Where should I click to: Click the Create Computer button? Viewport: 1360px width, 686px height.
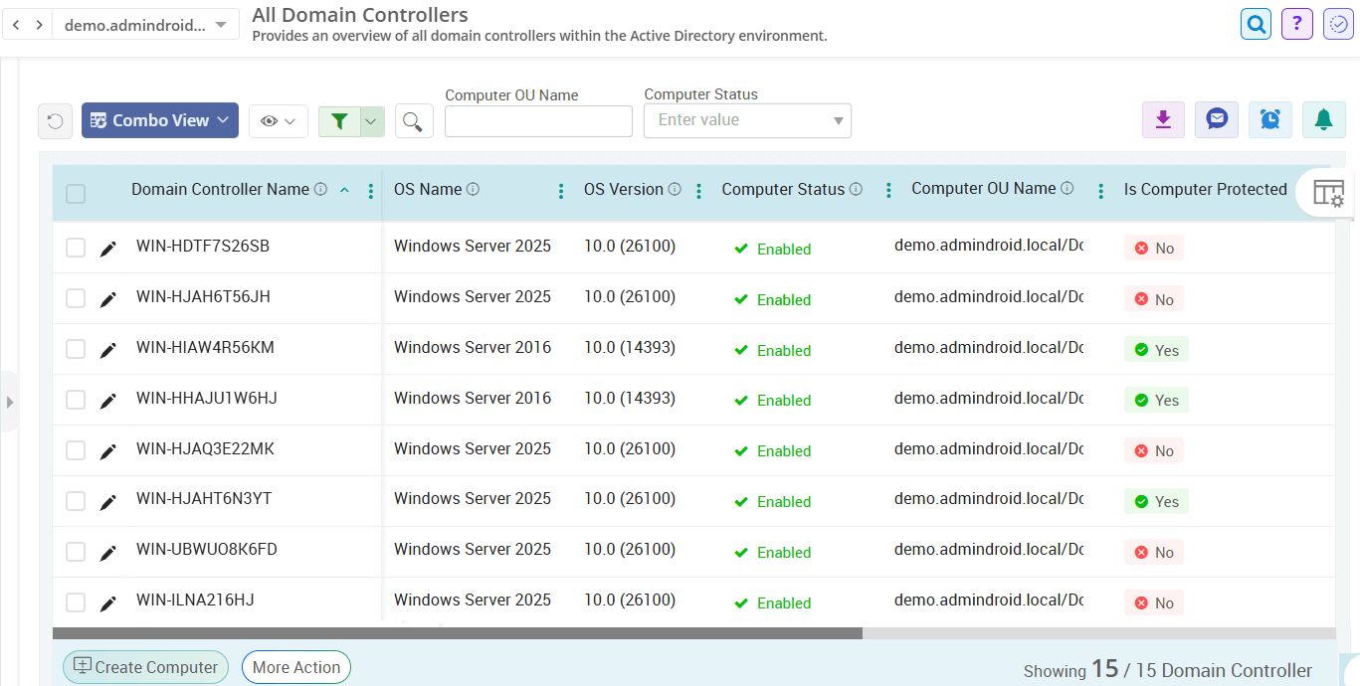click(x=145, y=667)
